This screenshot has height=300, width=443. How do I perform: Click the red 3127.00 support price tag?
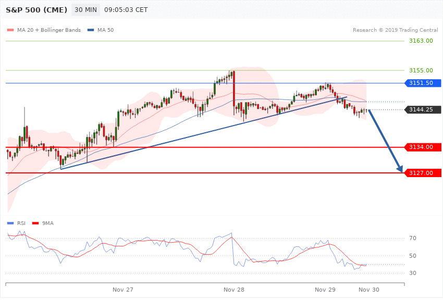423,173
